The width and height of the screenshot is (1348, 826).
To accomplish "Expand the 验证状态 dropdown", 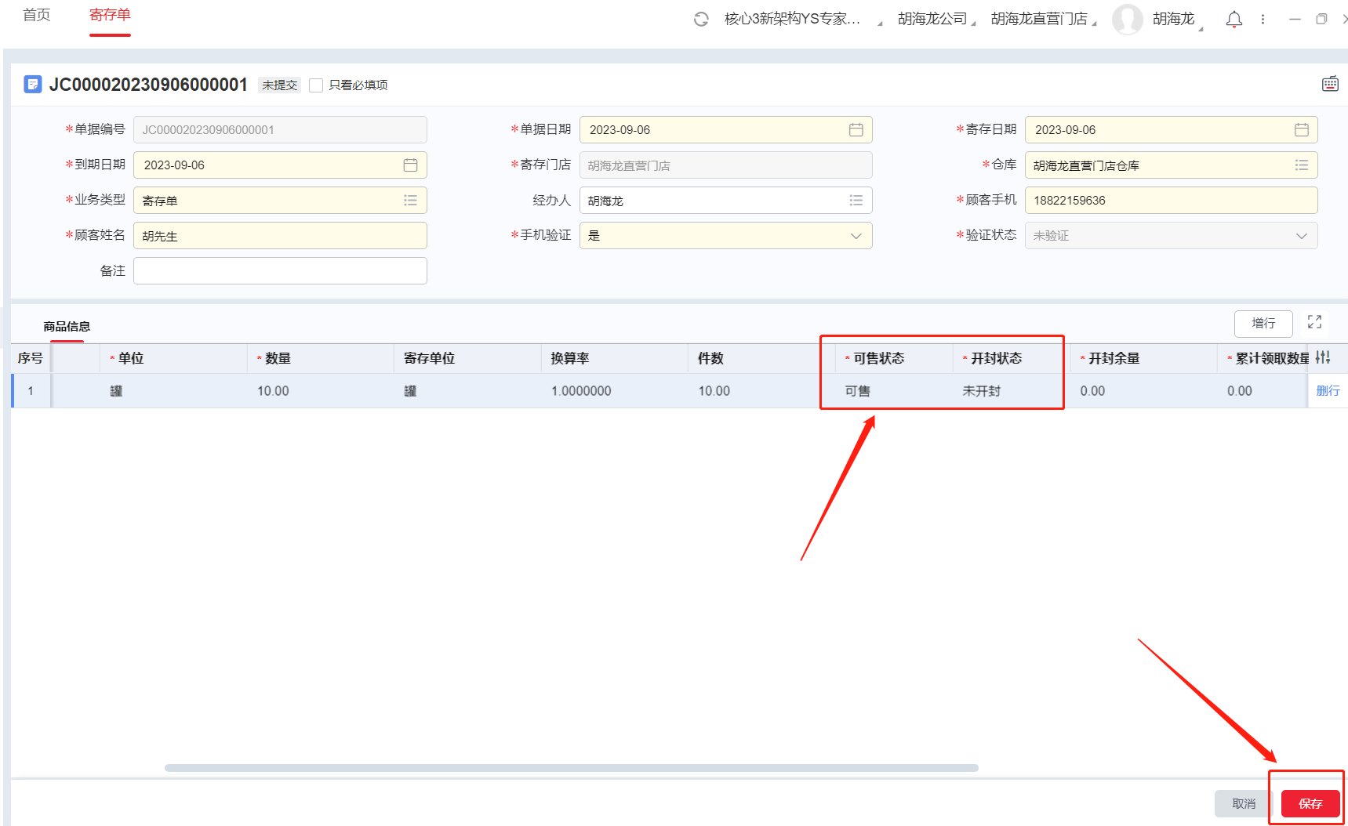I will 1301,236.
